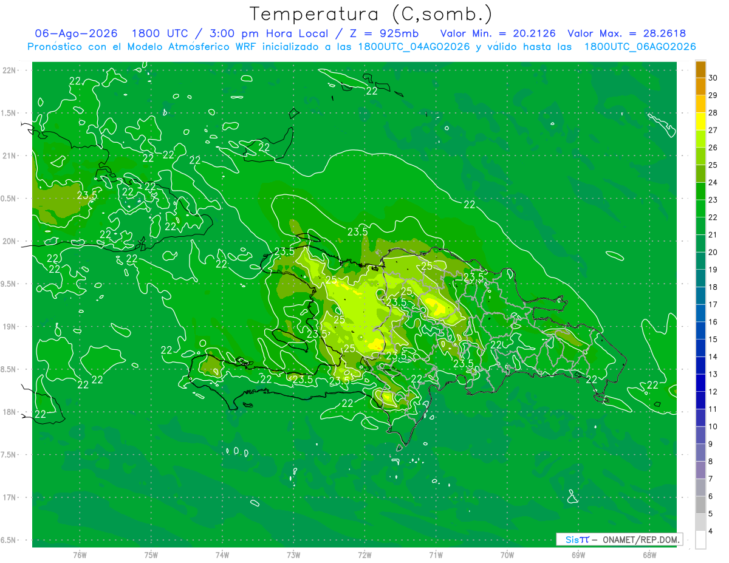Viewport: 729px width, 563px height.
Task: Click colorbar legend value "16"
Action: 713,322
